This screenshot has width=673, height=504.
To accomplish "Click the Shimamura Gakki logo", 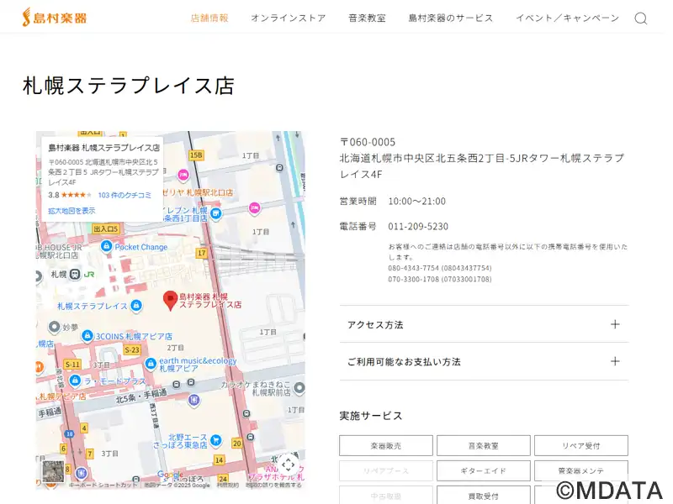I will click(x=60, y=18).
